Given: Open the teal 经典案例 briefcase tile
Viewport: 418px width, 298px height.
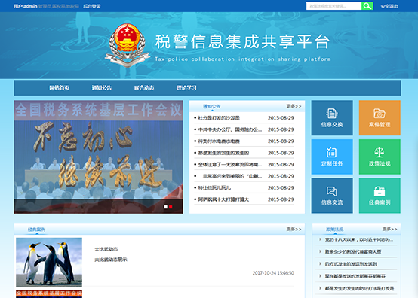Looking at the screenshot, I should coord(380,196).
